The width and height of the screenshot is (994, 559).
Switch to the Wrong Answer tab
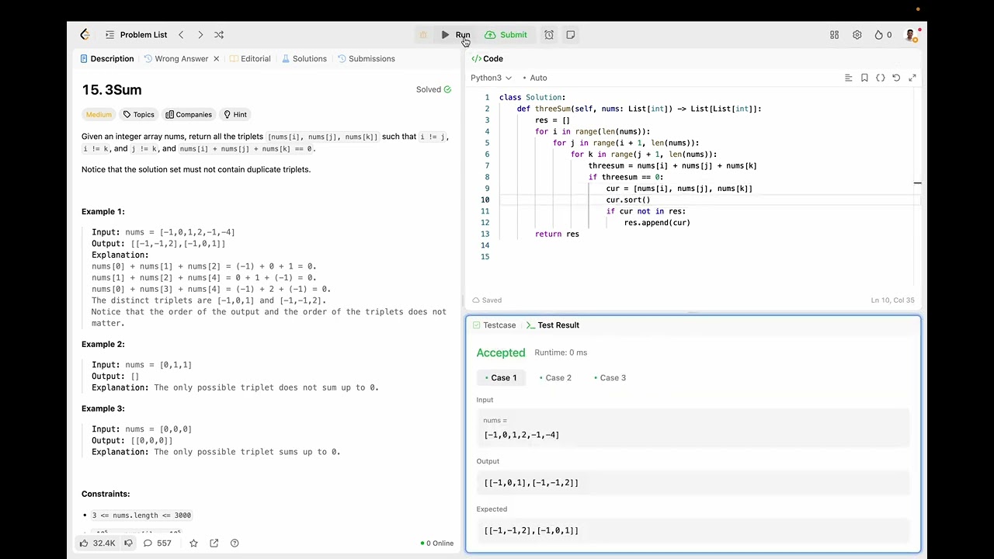[x=176, y=58]
